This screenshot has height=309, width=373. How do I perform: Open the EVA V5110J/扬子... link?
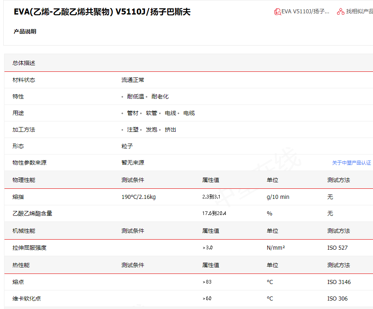tap(305, 11)
